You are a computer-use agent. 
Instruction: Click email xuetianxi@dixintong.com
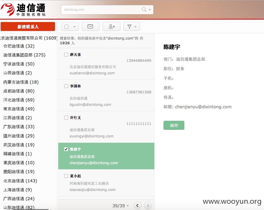click(x=92, y=73)
